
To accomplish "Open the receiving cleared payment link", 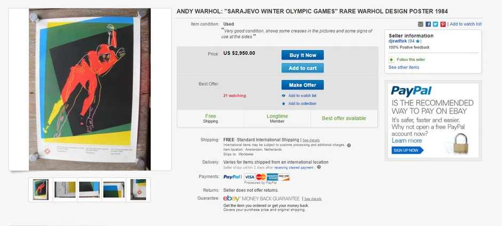I will pyautogui.click(x=294, y=167).
